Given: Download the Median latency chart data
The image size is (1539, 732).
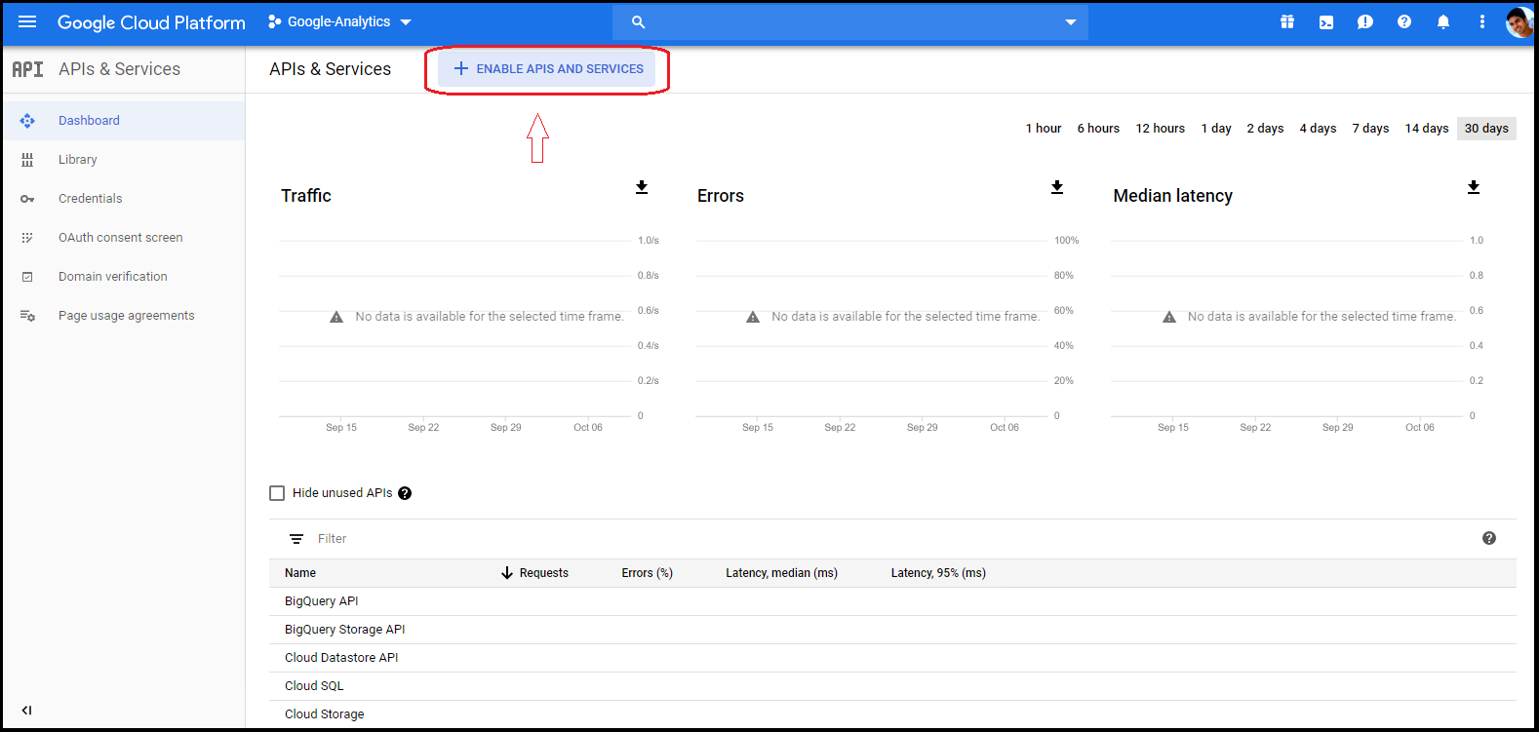Looking at the screenshot, I should tap(1474, 187).
